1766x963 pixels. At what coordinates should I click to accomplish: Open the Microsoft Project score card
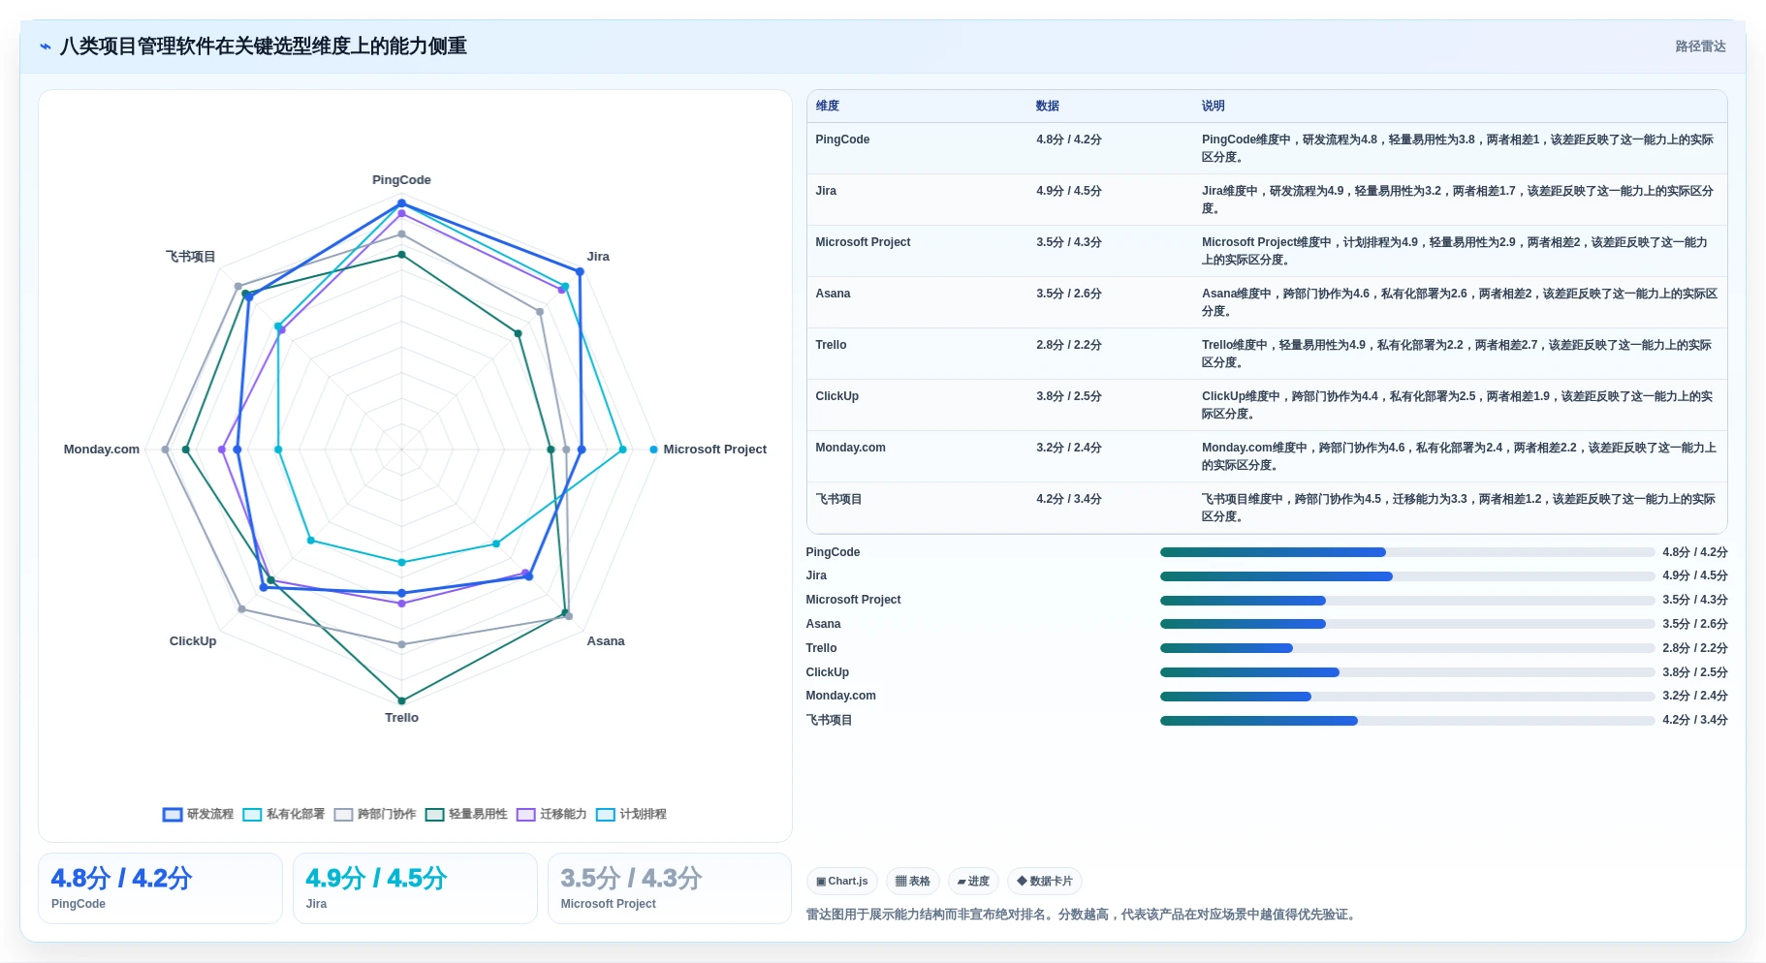pyautogui.click(x=670, y=888)
